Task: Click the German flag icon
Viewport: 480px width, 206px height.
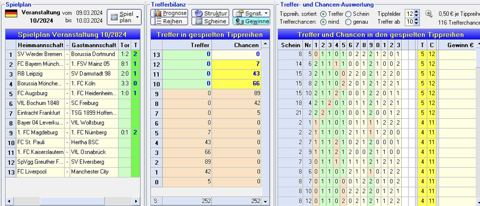Action: click(x=11, y=14)
